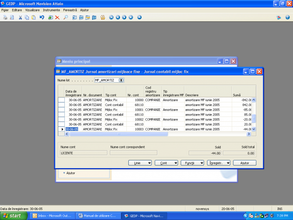
Task: Open the Fereastră menu
Action: click(x=70, y=10)
